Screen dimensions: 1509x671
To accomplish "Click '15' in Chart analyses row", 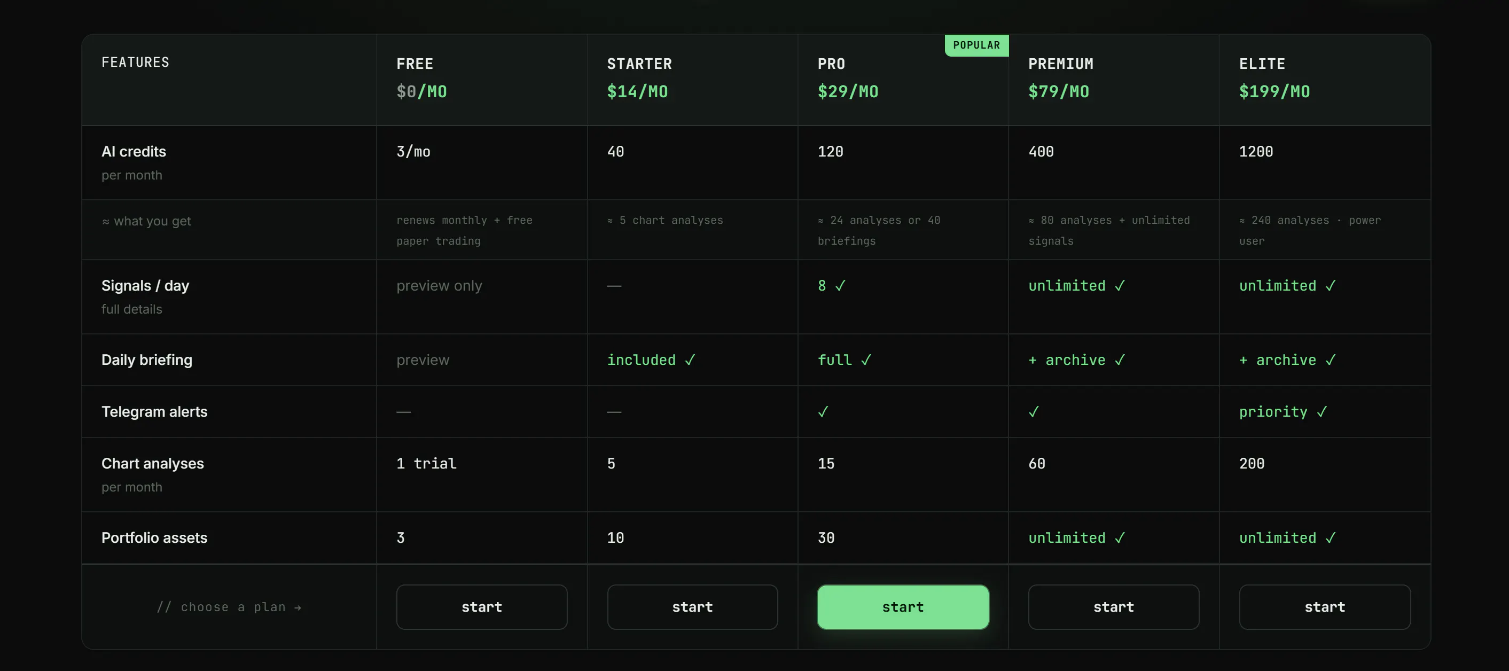I will click(x=826, y=464).
